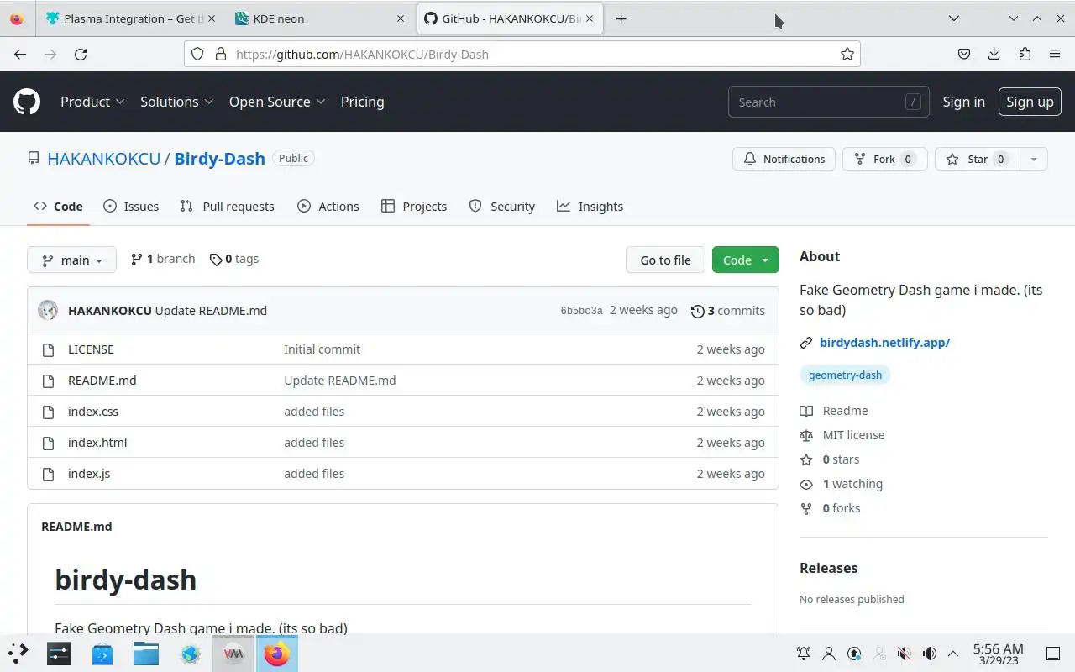The height and width of the screenshot is (672, 1075).
Task: Click the file icon beside index.js
Action: pyautogui.click(x=48, y=474)
